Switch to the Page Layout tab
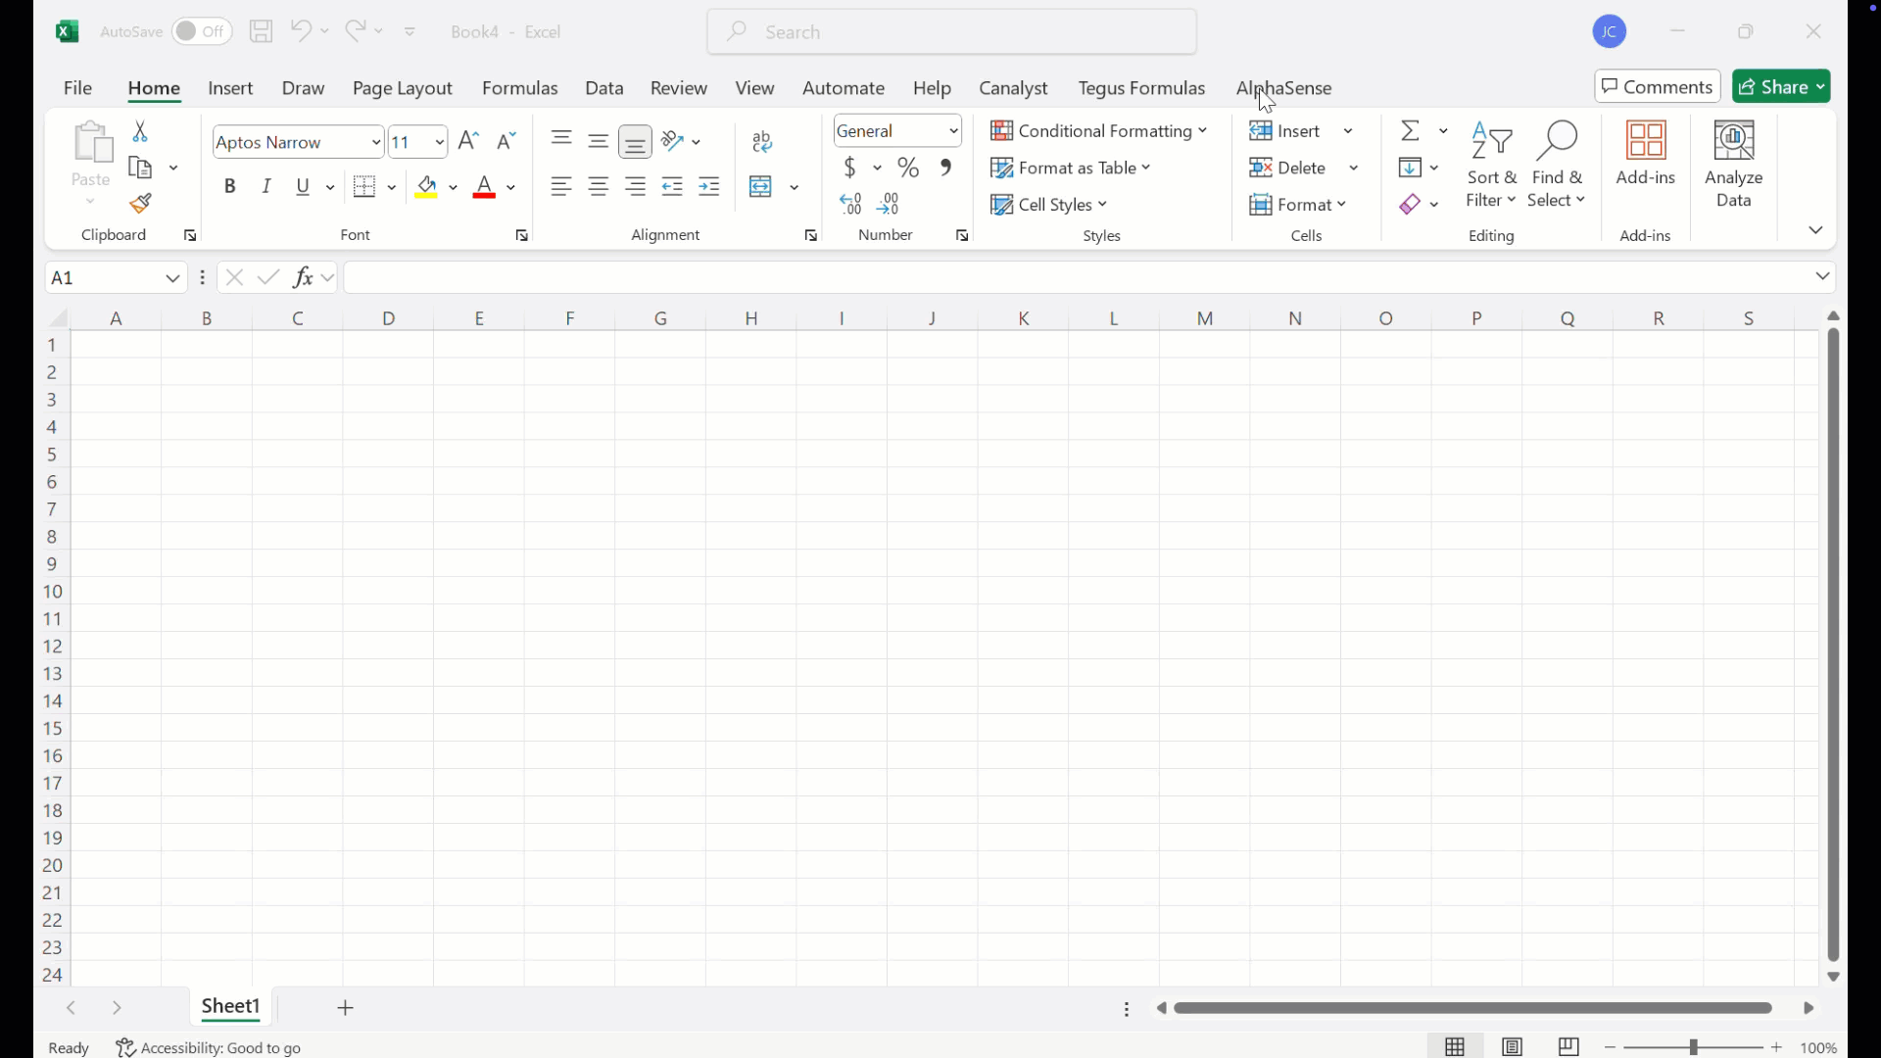 click(403, 88)
